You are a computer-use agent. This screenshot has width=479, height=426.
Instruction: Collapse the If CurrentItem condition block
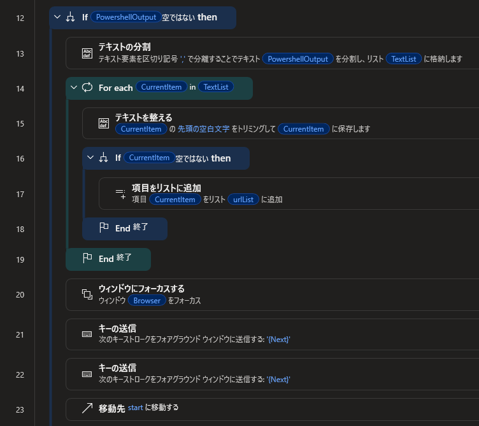[x=90, y=158]
